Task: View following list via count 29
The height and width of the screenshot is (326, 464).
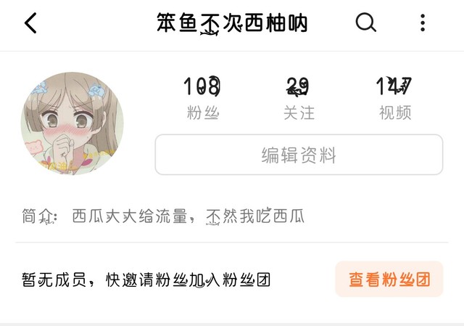Action: click(x=298, y=86)
